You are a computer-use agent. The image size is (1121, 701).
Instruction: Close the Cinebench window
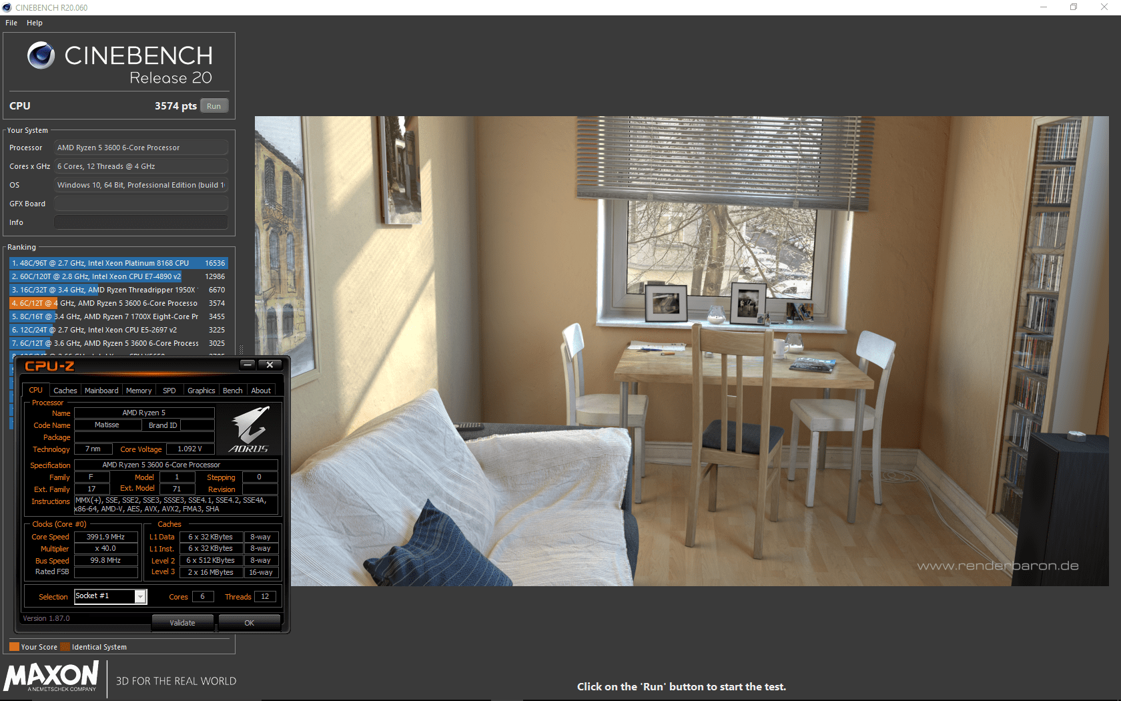(1104, 7)
